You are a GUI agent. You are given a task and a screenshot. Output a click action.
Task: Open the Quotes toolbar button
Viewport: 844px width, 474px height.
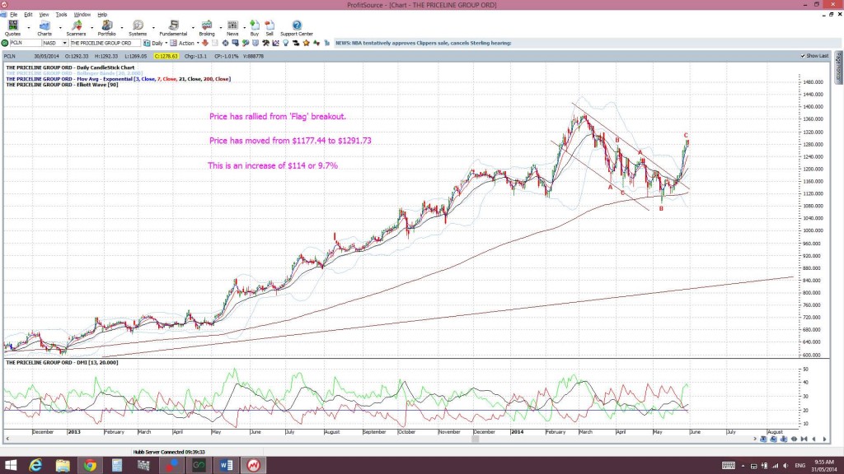[13, 28]
